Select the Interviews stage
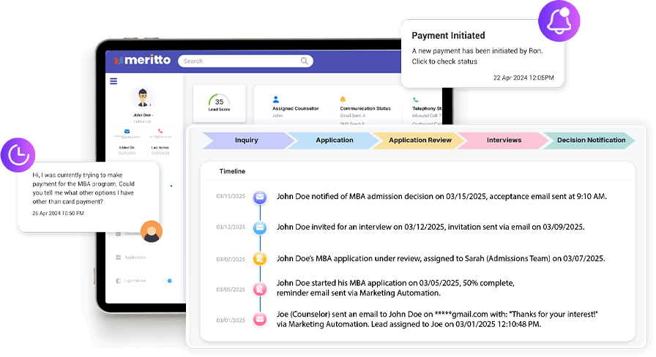Screen dimensions: 656x357 click(504, 140)
